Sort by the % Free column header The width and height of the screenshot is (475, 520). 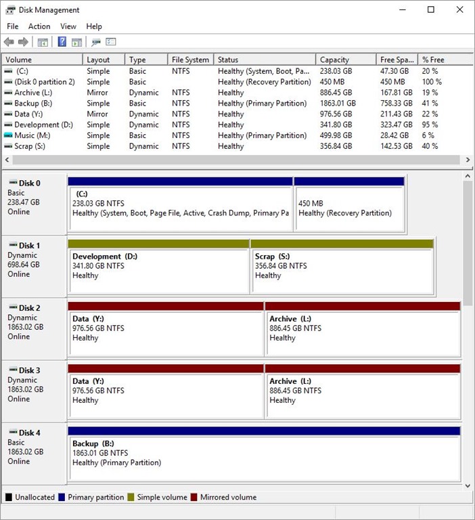coord(445,60)
